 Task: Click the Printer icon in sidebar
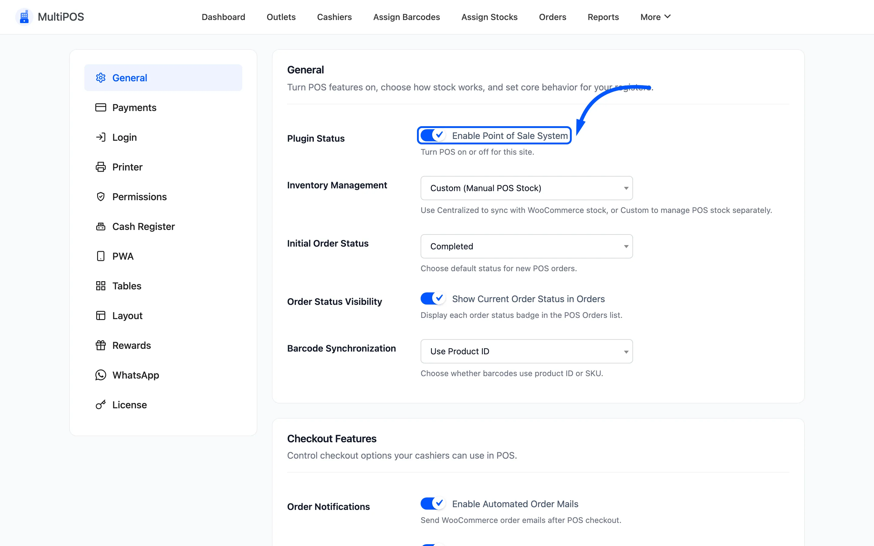101,167
